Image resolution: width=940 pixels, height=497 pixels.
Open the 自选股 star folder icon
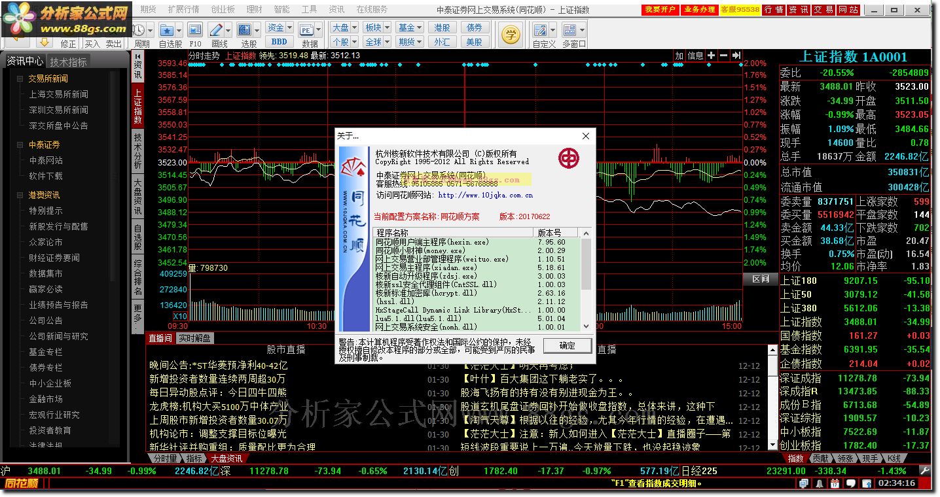click(167, 30)
